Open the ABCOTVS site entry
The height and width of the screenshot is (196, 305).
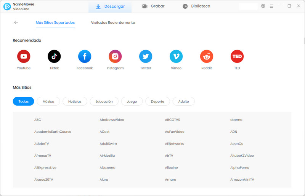click(x=173, y=120)
